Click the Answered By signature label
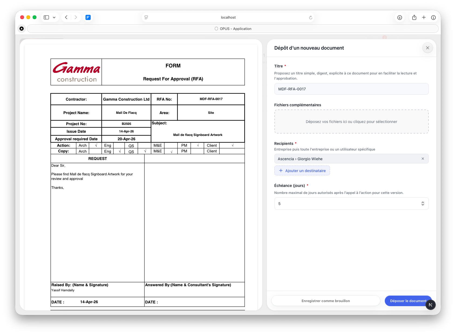The height and width of the screenshot is (335, 456). click(188, 285)
